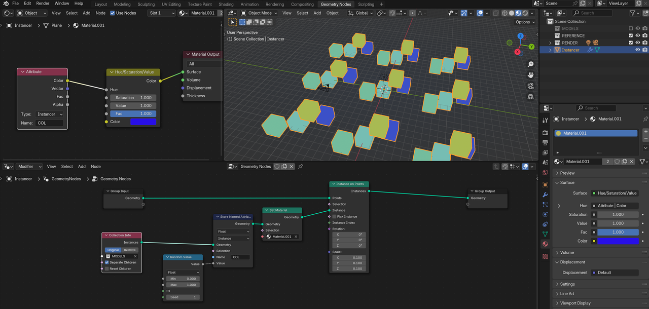This screenshot has width=649, height=309.
Task: Click the zoom magnifier gizmo in the viewport
Action: pyautogui.click(x=531, y=64)
